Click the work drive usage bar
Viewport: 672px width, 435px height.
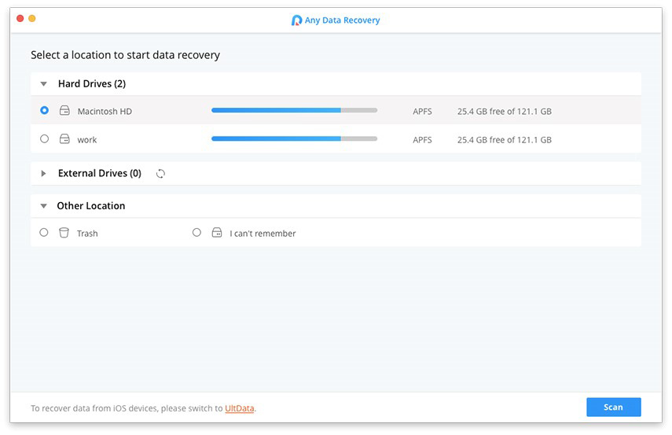(x=295, y=138)
